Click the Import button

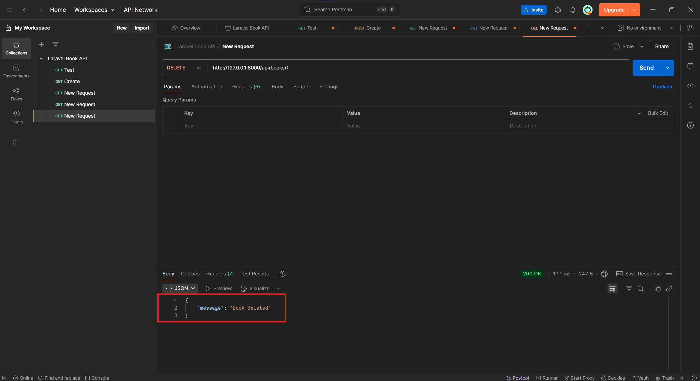click(142, 28)
